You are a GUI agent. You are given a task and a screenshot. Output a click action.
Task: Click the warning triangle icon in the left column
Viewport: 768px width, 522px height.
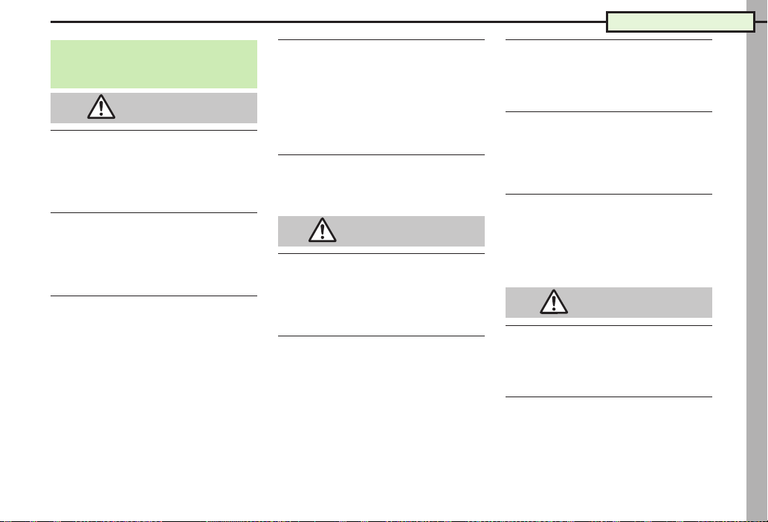(101, 107)
